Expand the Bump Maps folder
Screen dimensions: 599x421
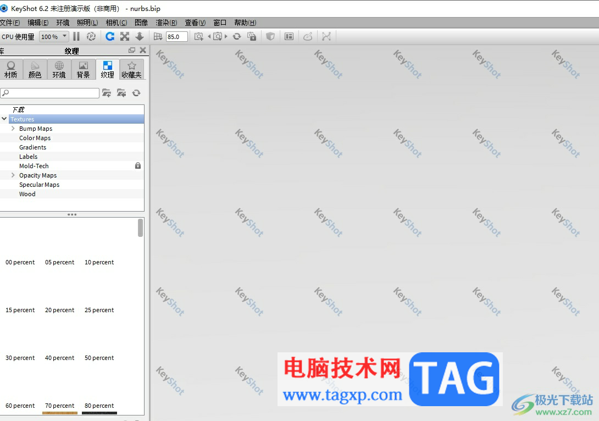13,129
